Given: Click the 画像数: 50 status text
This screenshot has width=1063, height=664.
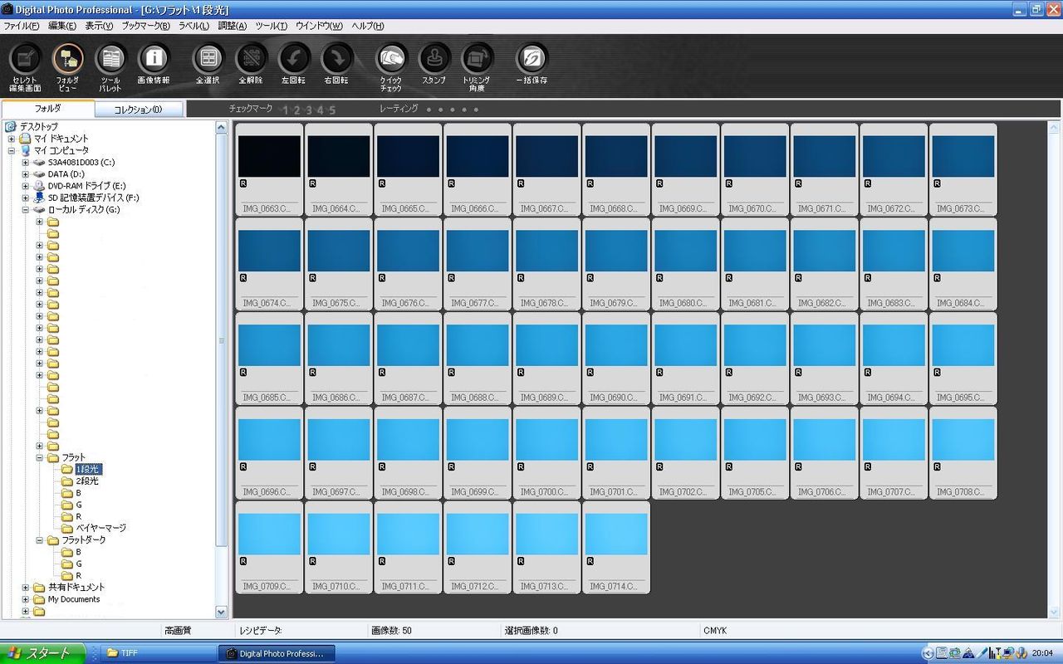Looking at the screenshot, I should (x=391, y=631).
